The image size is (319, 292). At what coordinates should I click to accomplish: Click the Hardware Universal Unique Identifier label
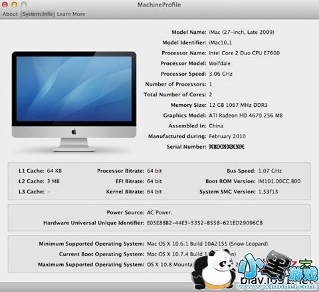[94, 223]
